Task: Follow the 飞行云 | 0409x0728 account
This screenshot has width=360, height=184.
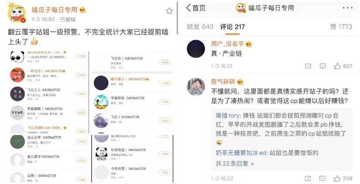Action: 165,62
